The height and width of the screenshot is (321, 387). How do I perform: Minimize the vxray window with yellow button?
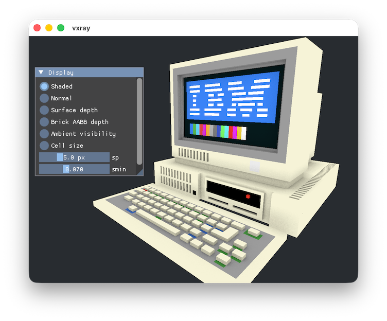coord(49,28)
